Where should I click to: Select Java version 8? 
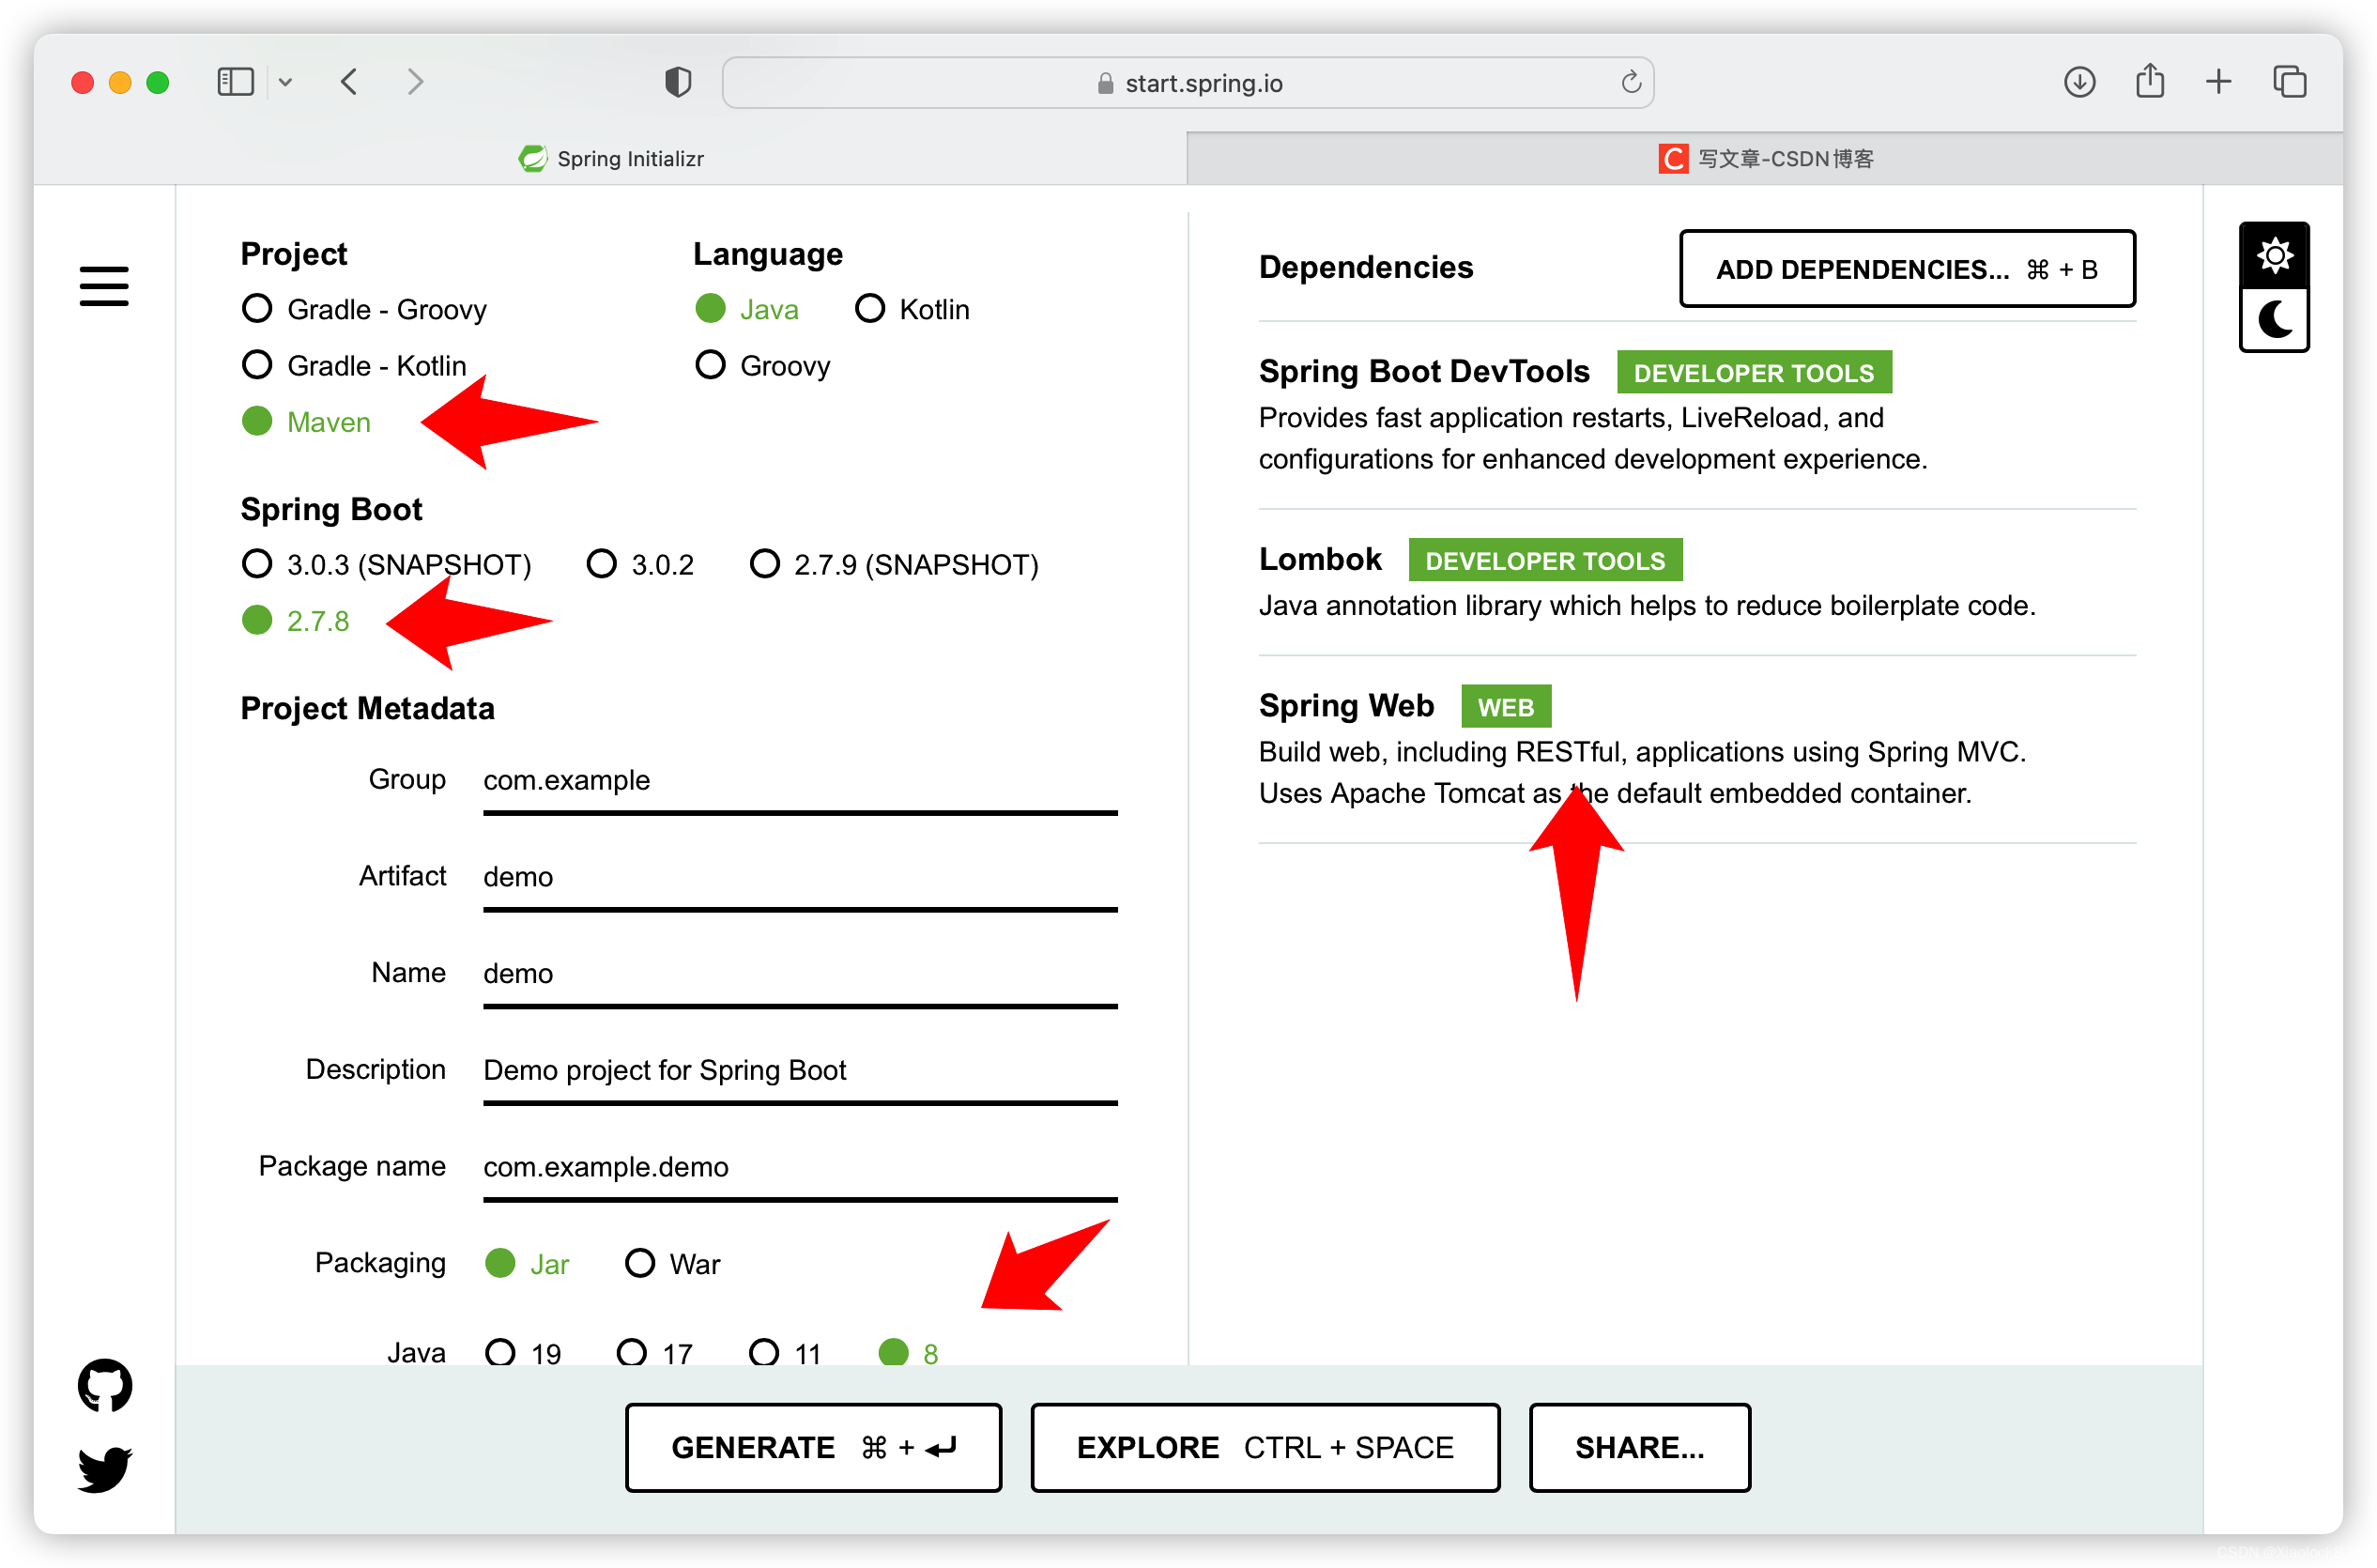(908, 1352)
